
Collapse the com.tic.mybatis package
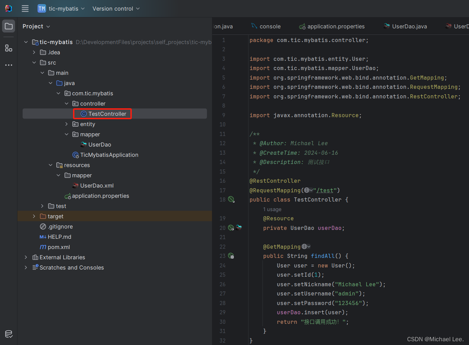[58, 93]
